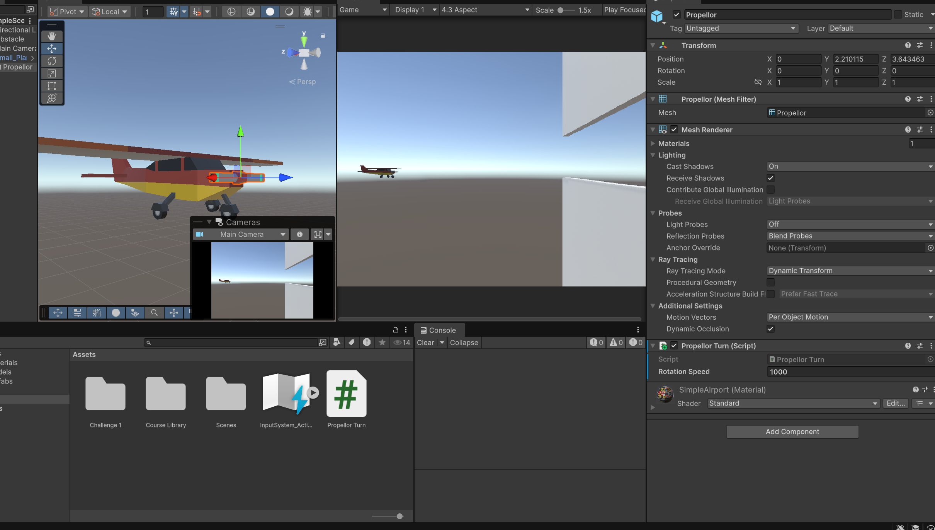Click the Clear console button
This screenshot has width=935, height=530.
coord(425,343)
